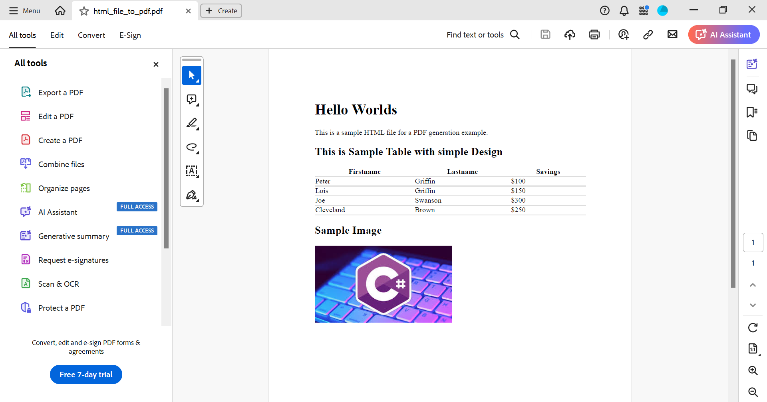Screen dimensions: 767x402
Task: Switch to the Convert tab
Action: 91,35
